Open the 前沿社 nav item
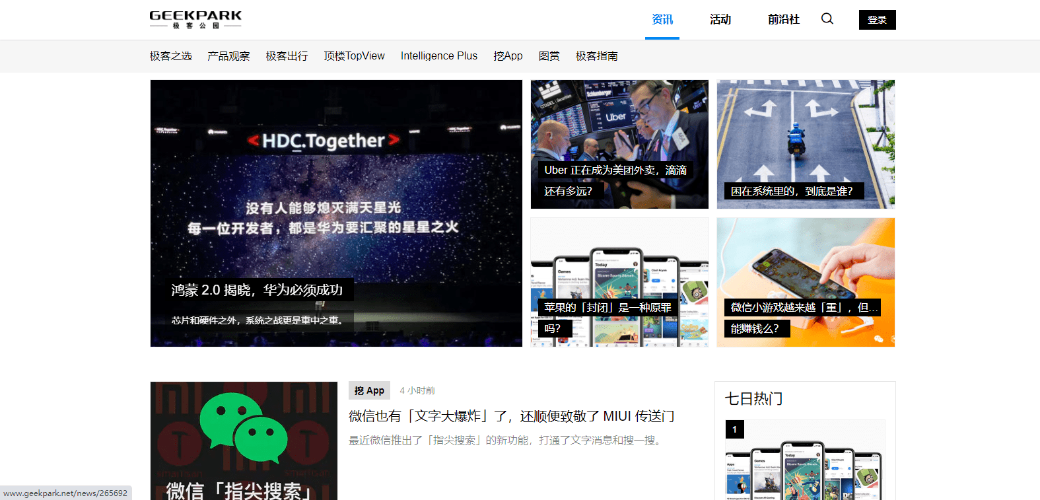 784,20
